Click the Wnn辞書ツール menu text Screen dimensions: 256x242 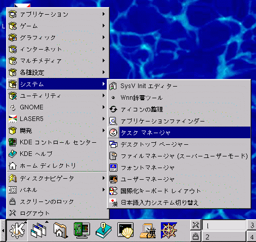click(142, 98)
